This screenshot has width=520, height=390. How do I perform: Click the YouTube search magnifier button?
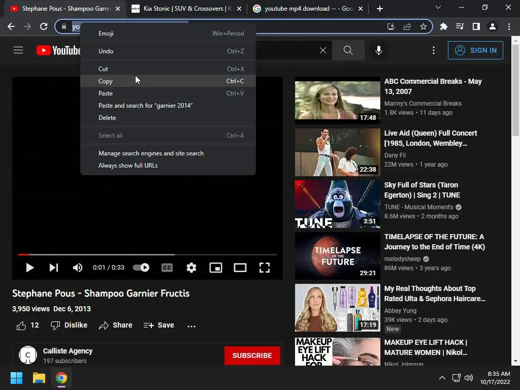(x=348, y=50)
